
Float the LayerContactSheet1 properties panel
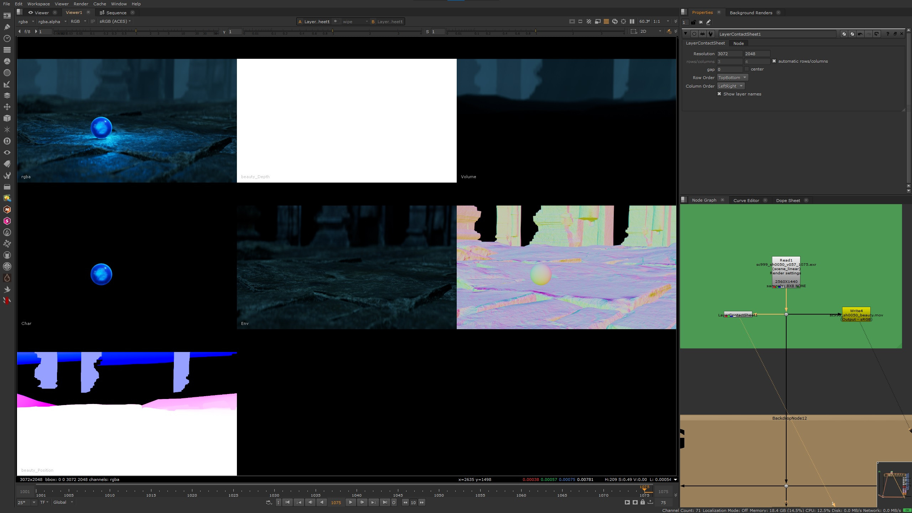pyautogui.click(x=895, y=34)
